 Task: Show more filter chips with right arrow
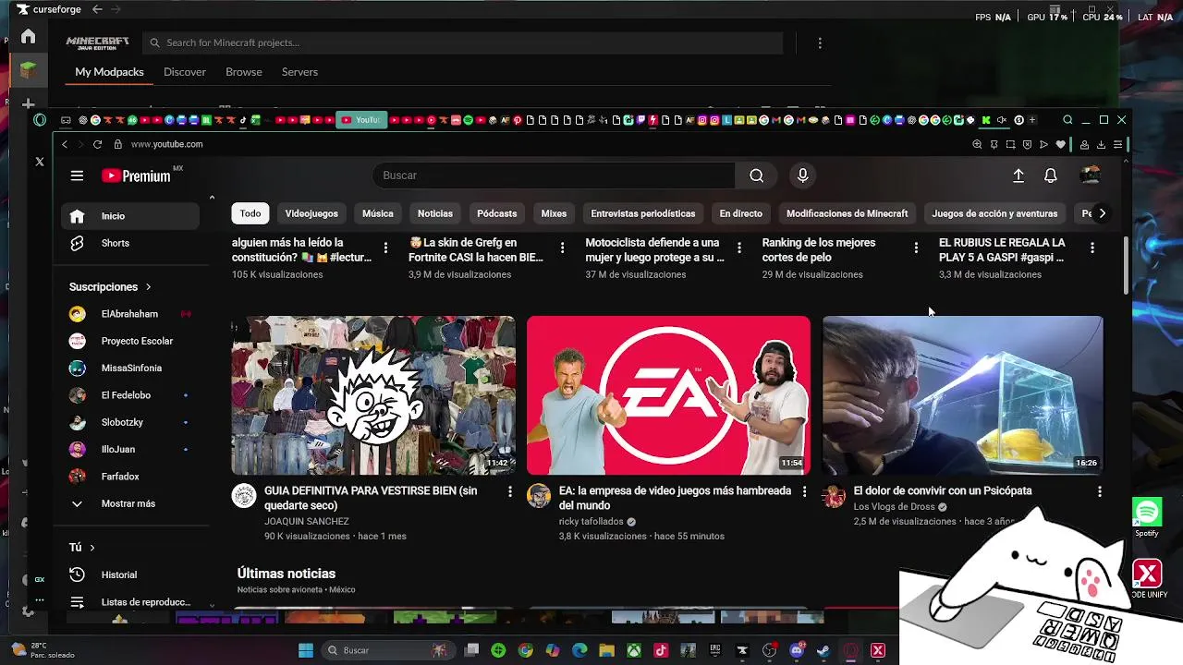point(1102,213)
